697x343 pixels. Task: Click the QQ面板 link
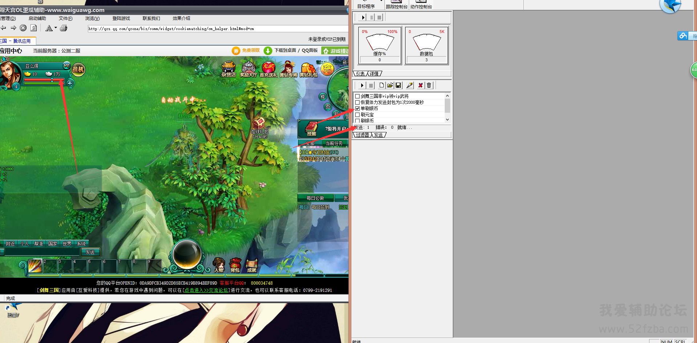click(x=310, y=50)
